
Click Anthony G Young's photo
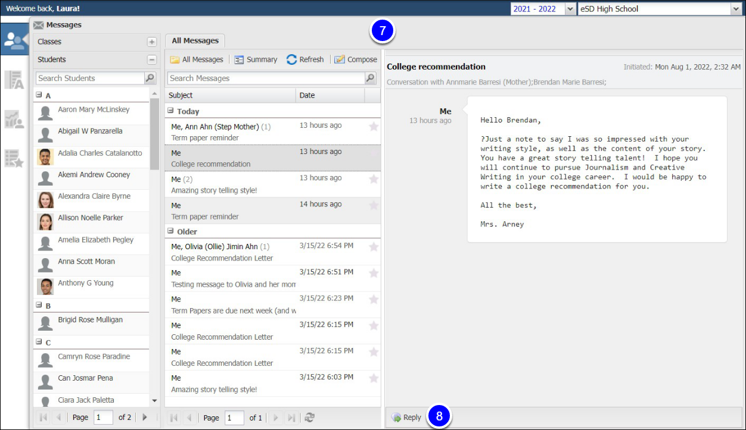pos(45,287)
